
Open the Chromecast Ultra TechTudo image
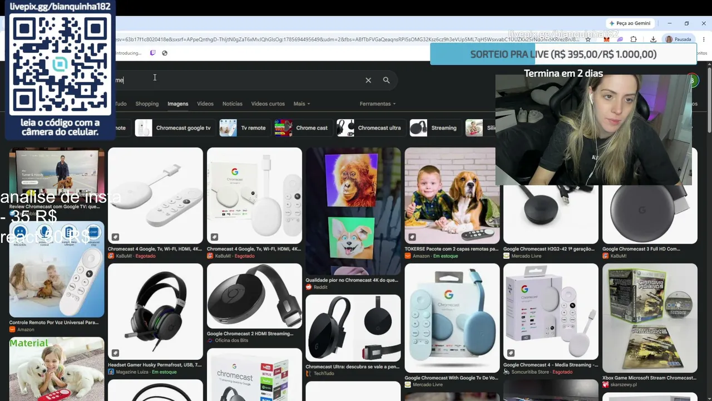pos(353,328)
